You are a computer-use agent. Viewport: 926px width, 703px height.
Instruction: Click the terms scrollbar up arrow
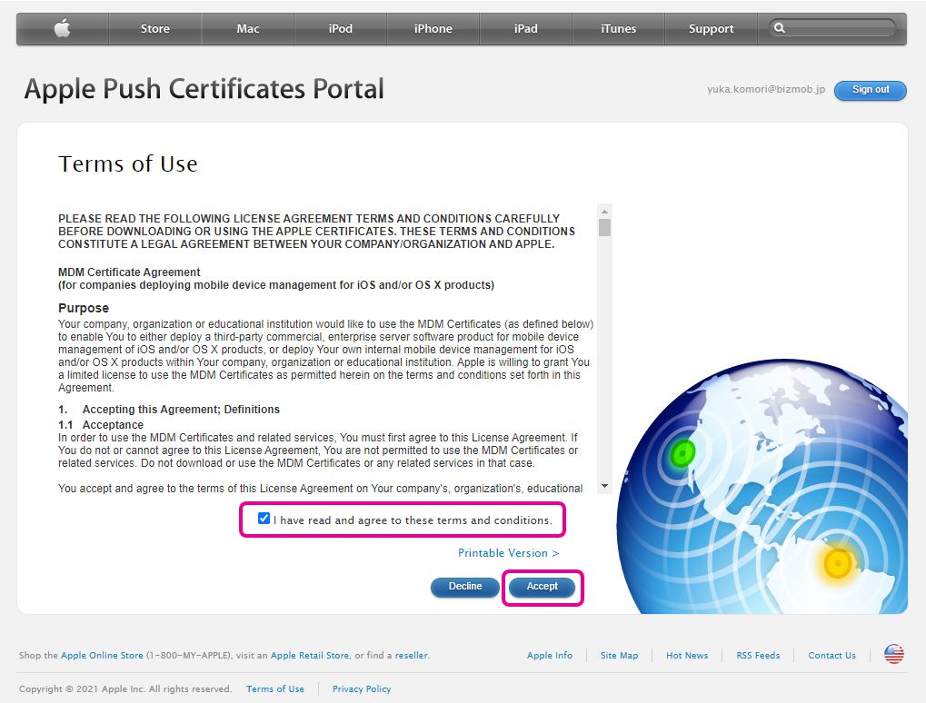604,211
